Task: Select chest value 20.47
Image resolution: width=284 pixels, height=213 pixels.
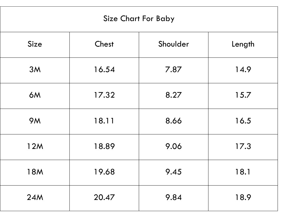Action: [104, 197]
